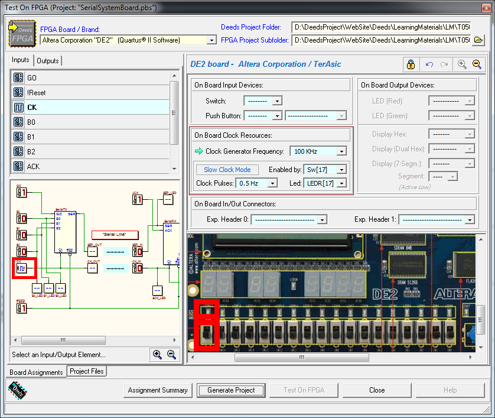Switch to the Inputs tab

coord(21,60)
